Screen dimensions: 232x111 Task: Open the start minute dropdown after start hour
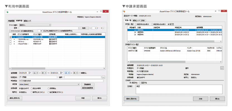click(44, 73)
